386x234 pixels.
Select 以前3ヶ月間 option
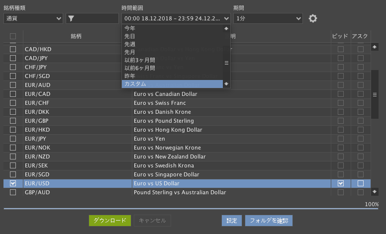[172, 60]
